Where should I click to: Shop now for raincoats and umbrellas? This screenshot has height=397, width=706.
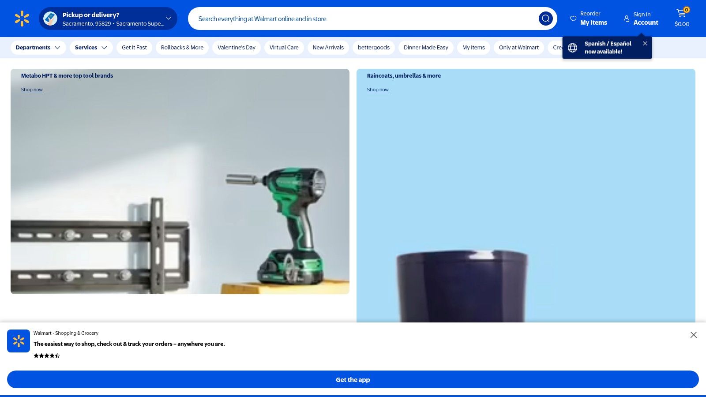(377, 90)
